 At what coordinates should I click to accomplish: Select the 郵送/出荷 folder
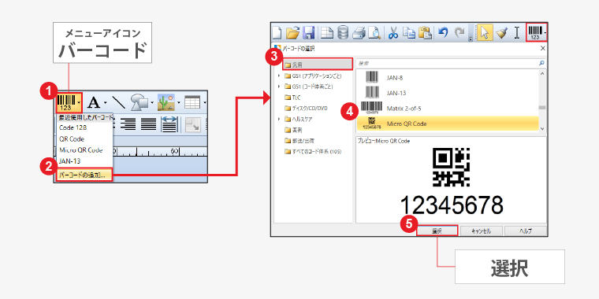(299, 141)
